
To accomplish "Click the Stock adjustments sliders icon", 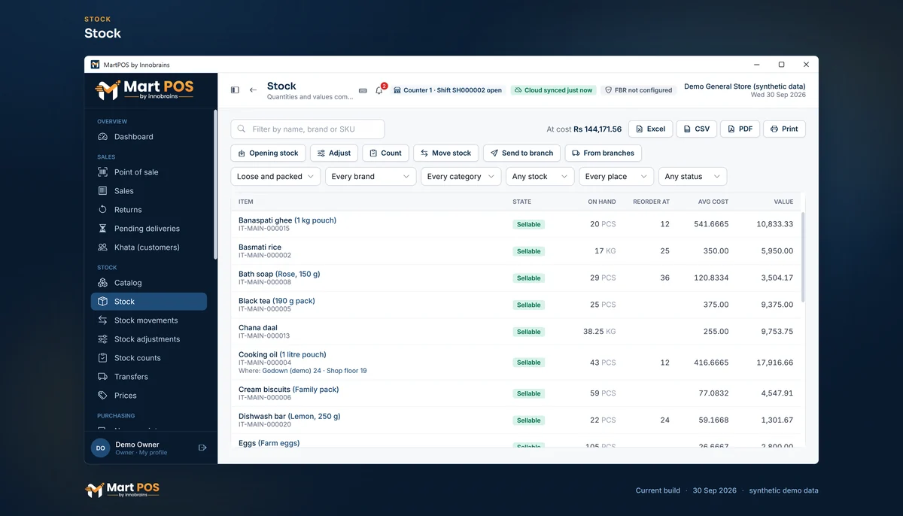I will (x=103, y=339).
